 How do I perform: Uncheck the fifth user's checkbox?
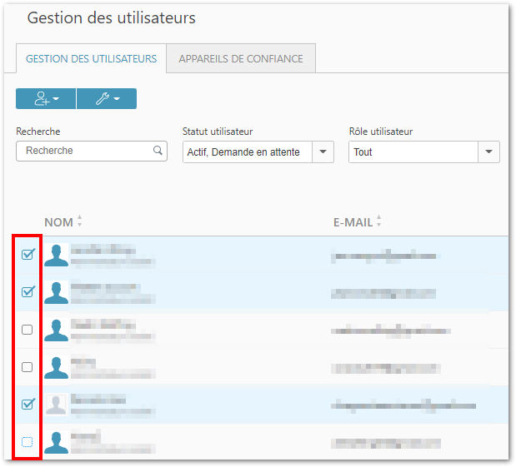28,404
